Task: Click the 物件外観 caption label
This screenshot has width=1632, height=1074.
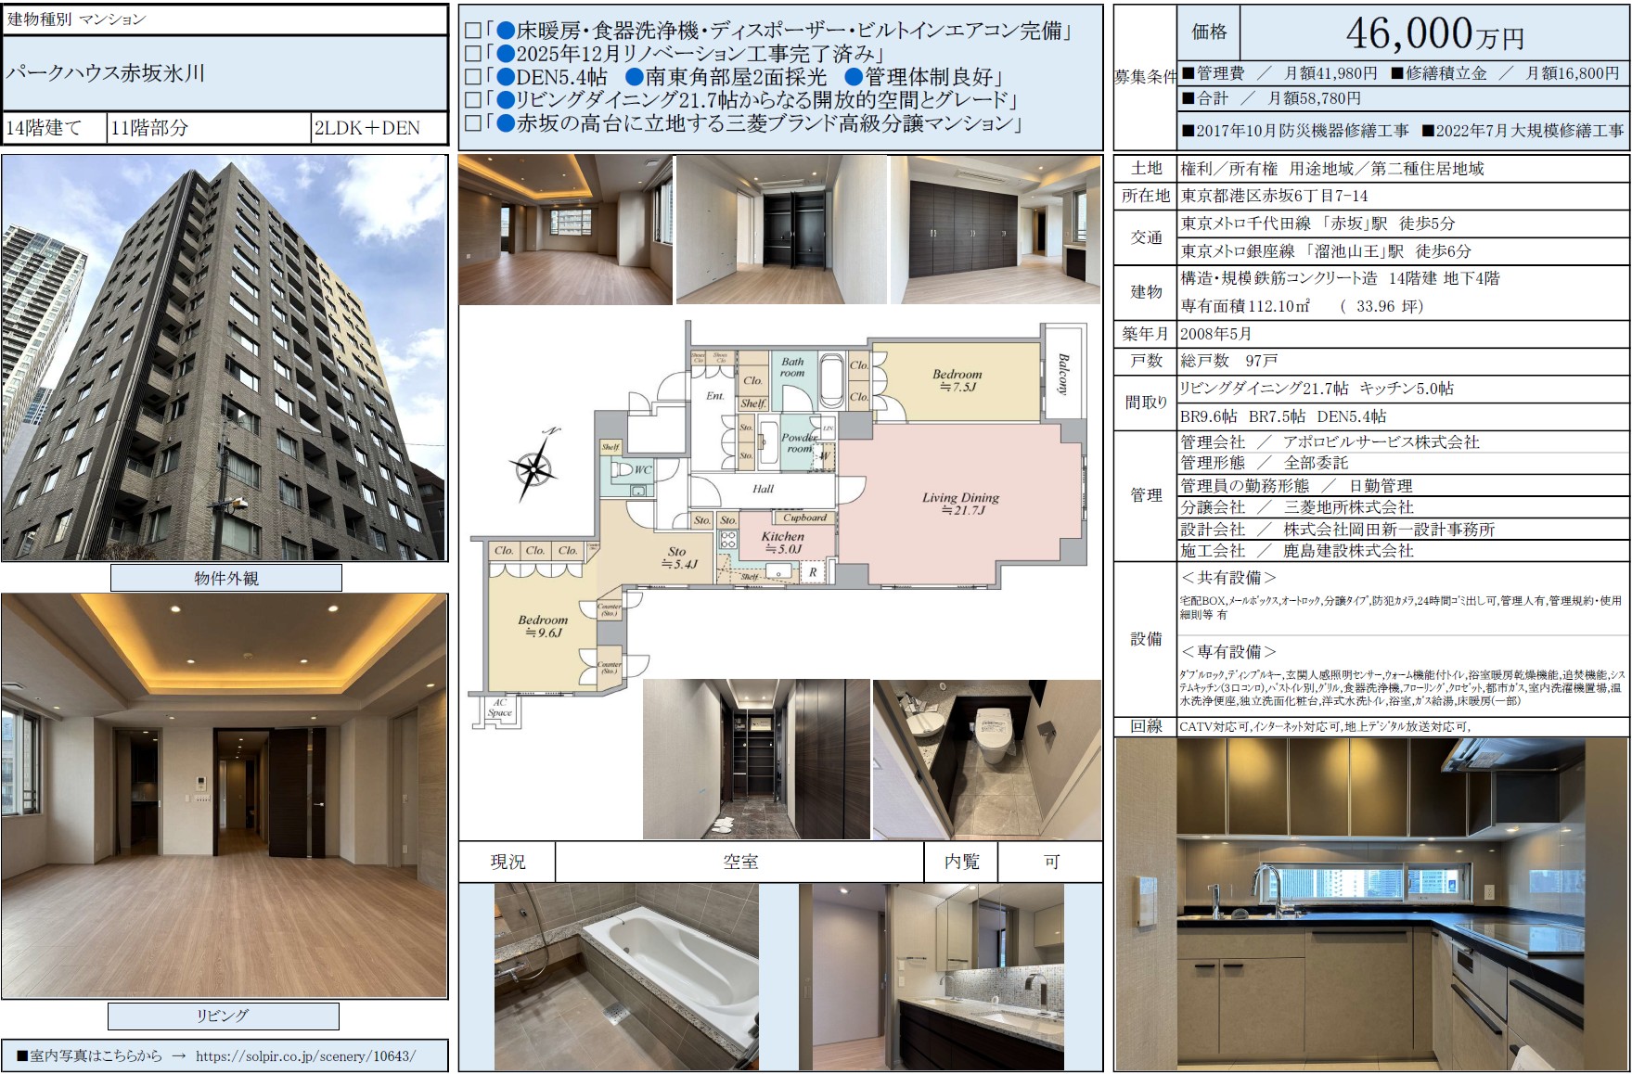Action: [x=225, y=578]
